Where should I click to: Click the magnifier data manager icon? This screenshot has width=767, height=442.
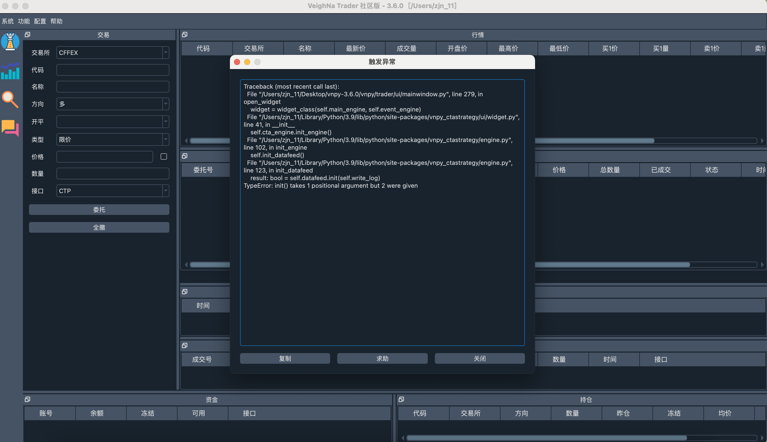pyautogui.click(x=10, y=100)
